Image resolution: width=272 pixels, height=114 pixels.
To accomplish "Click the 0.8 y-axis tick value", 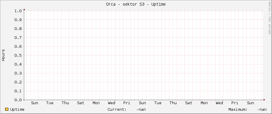I will (x=18, y=28).
